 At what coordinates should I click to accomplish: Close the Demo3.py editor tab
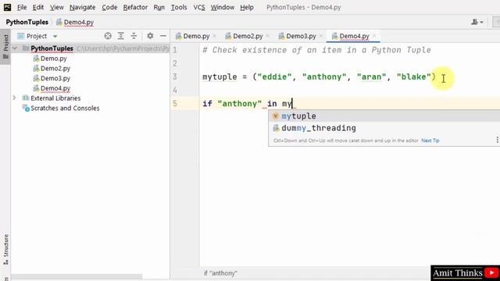coord(321,36)
